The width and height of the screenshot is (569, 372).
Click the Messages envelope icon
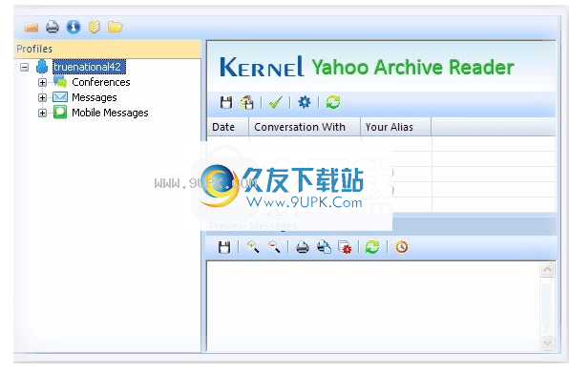[60, 96]
